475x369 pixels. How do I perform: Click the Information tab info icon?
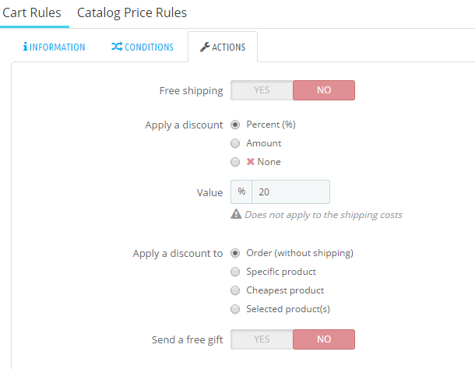pos(25,47)
